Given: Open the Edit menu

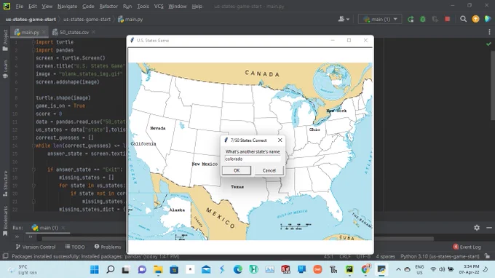Looking at the screenshot, I should pyautogui.click(x=33, y=7).
